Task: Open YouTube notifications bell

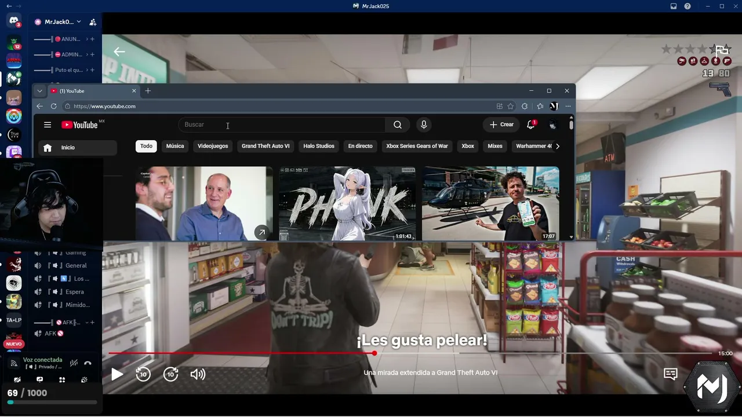Action: 530,125
